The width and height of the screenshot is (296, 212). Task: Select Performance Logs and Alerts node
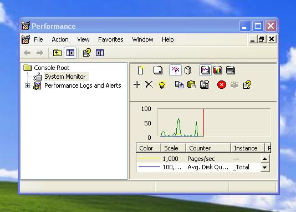click(83, 85)
